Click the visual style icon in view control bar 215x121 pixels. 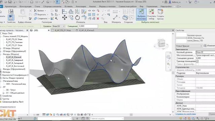click(x=47, y=114)
